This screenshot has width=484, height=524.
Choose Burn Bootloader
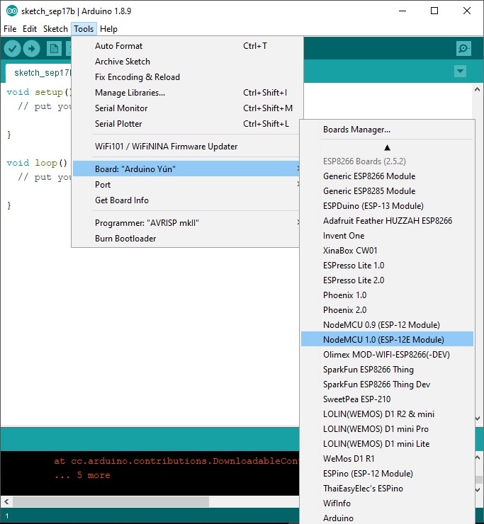(186, 238)
